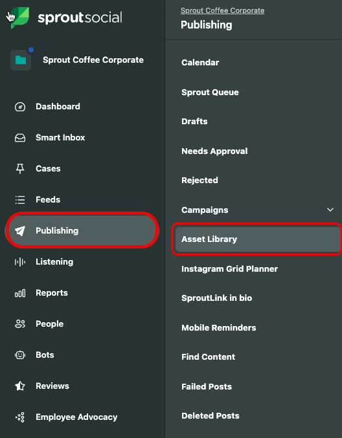
Task: View the Deleted Posts section
Action: tap(211, 415)
